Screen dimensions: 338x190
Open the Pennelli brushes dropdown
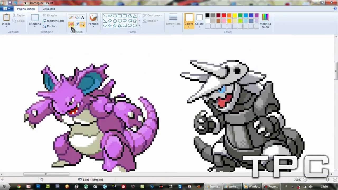point(93,27)
